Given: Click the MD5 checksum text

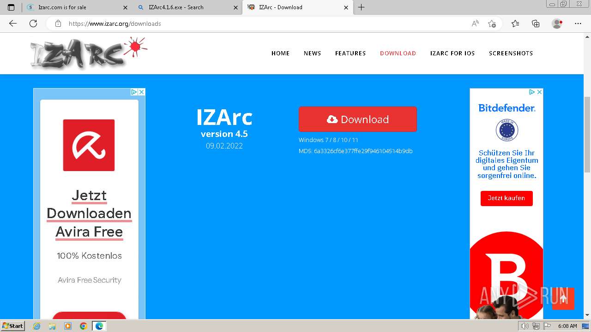Looking at the screenshot, I should (356, 151).
